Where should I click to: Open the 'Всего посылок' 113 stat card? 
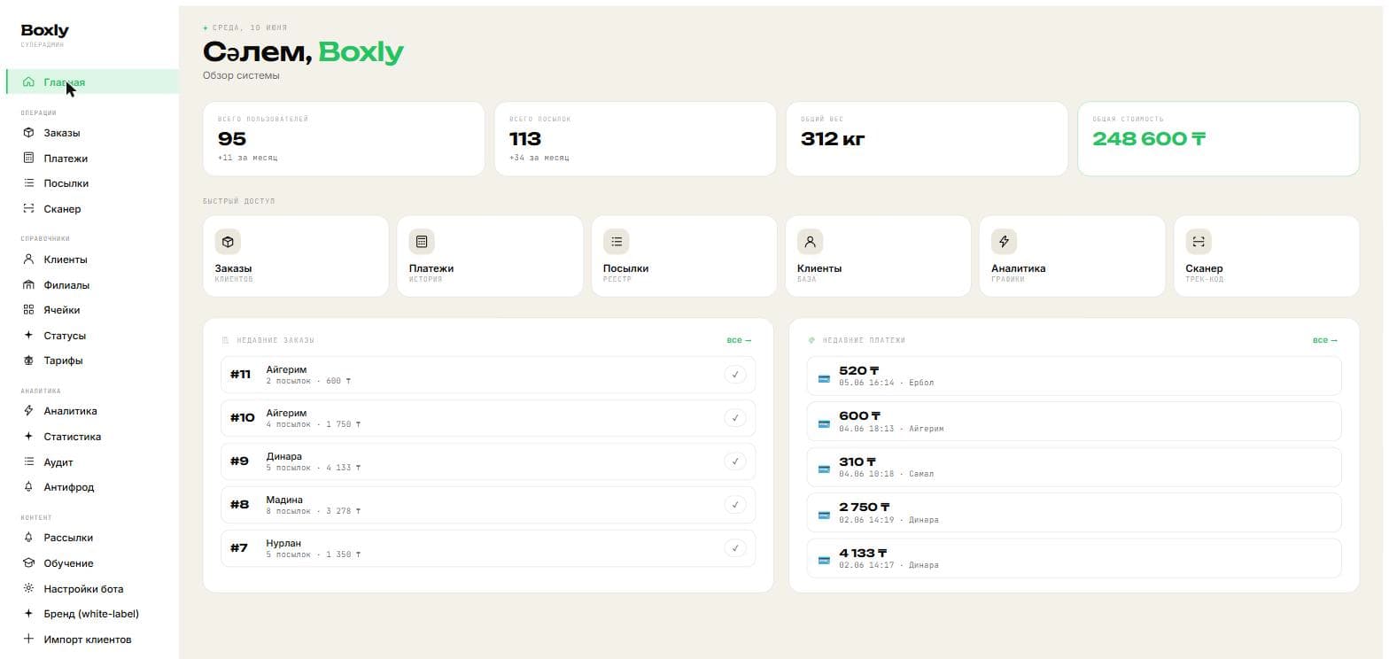(635, 139)
